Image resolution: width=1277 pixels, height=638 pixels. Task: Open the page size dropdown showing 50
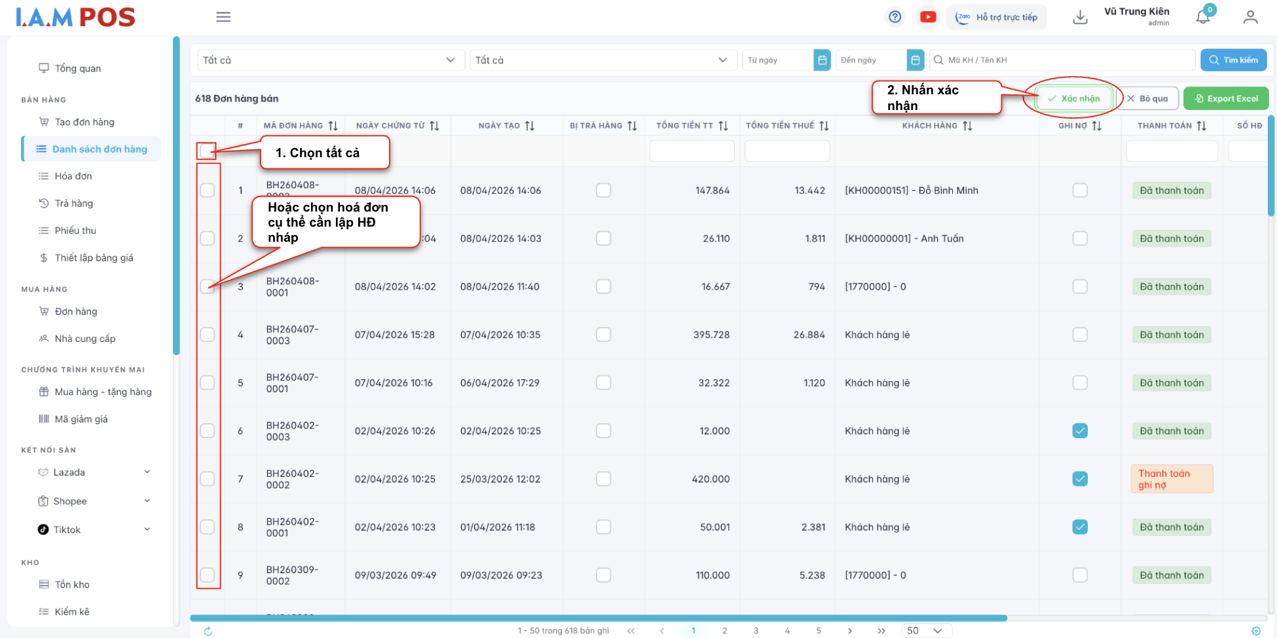[925, 631]
